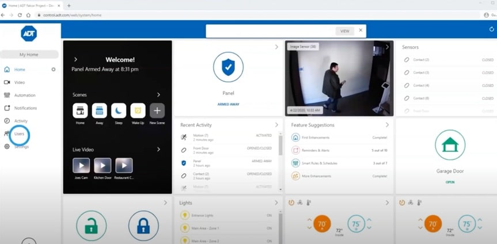Reload the page with browser reload icon
497x244 pixels.
[20, 15]
